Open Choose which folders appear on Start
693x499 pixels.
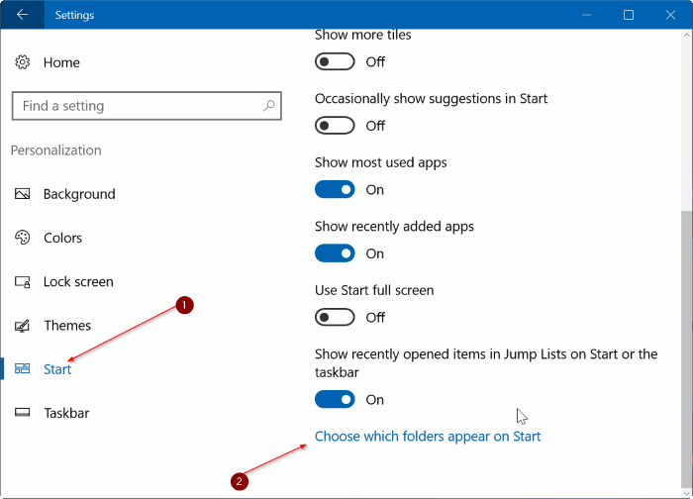click(428, 437)
